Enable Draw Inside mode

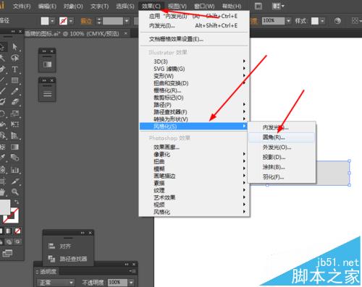pos(17,241)
